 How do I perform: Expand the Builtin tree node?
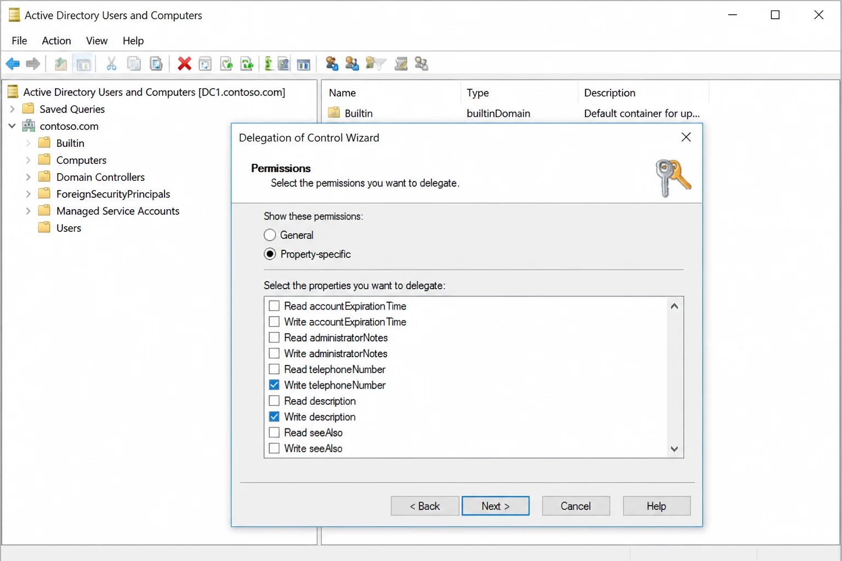29,143
